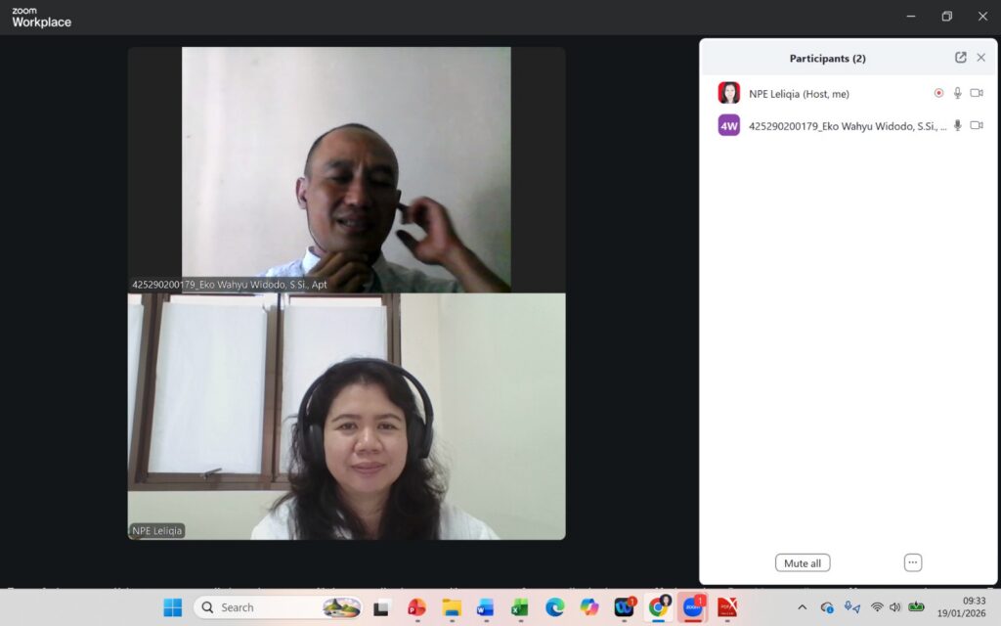Viewport: 1001px width, 626px height.
Task: Toggle NPE Leliqia's microphone
Action: pos(958,93)
